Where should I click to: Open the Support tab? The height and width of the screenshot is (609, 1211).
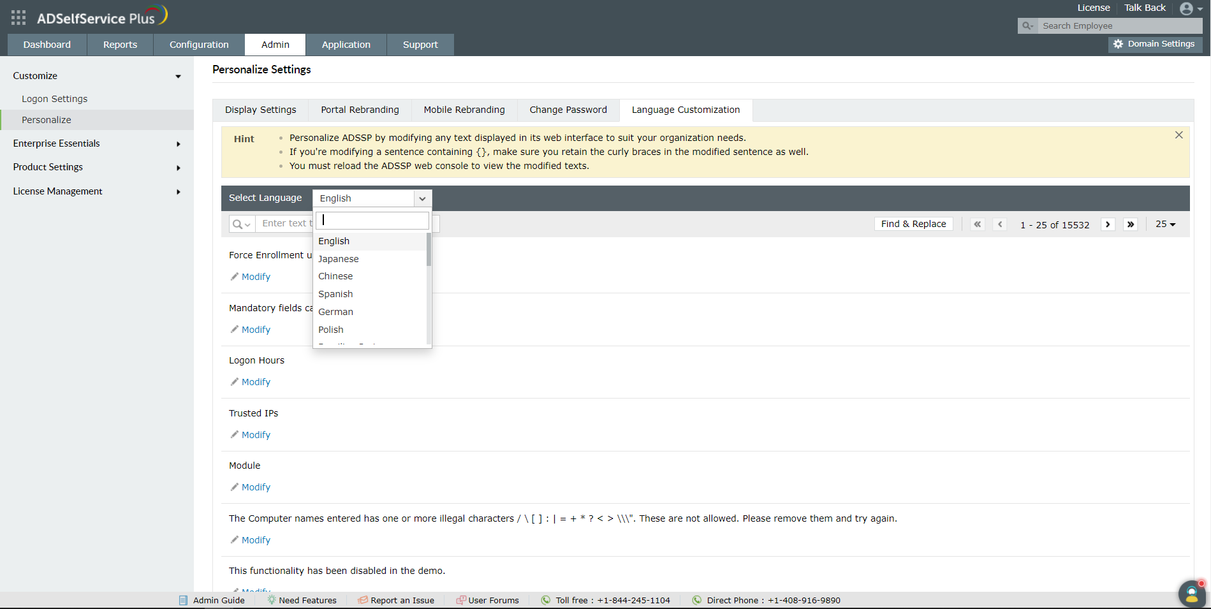tap(421, 45)
